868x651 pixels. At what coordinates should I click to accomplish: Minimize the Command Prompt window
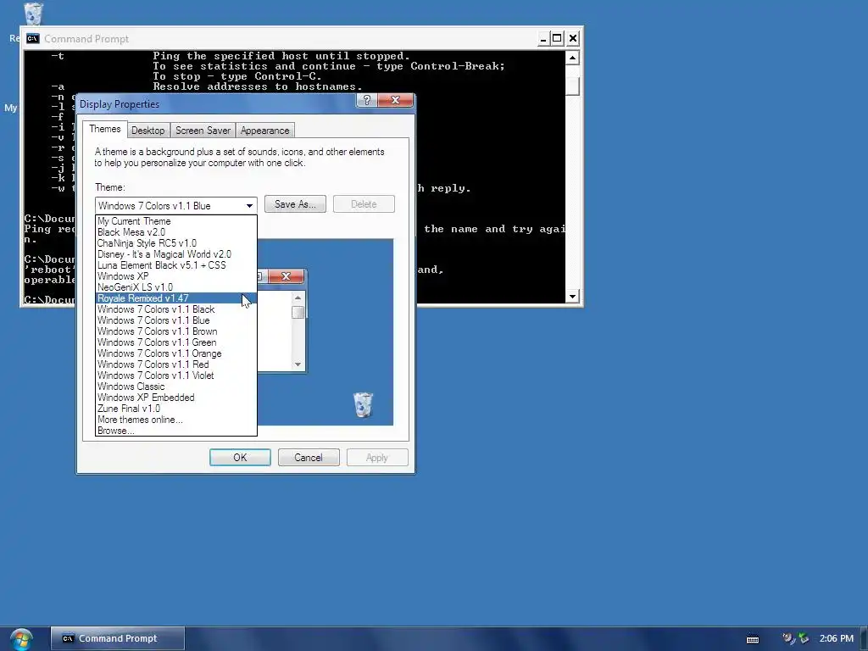tap(543, 38)
